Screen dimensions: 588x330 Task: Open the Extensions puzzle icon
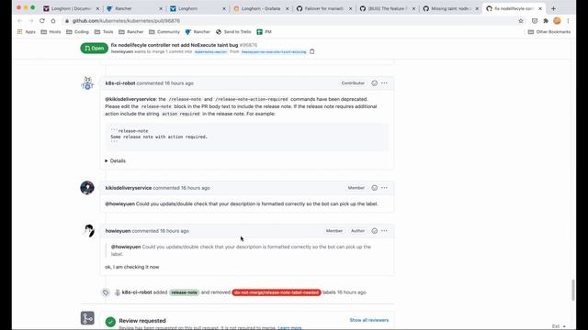tap(546, 21)
